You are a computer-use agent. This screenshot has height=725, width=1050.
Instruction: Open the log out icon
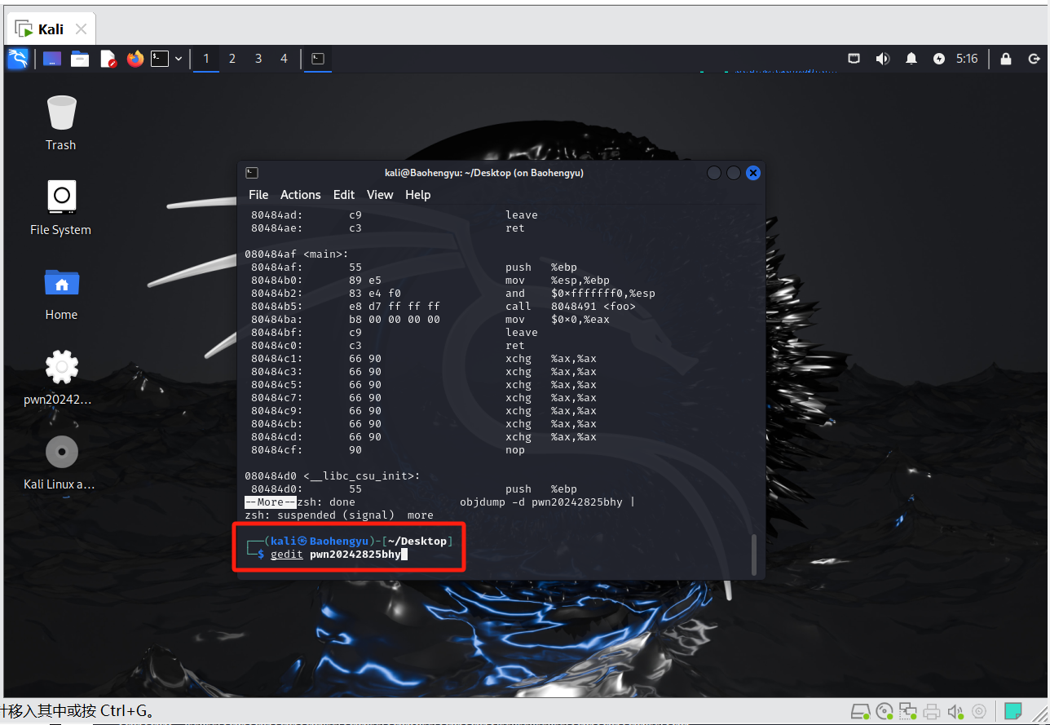pyautogui.click(x=1035, y=59)
